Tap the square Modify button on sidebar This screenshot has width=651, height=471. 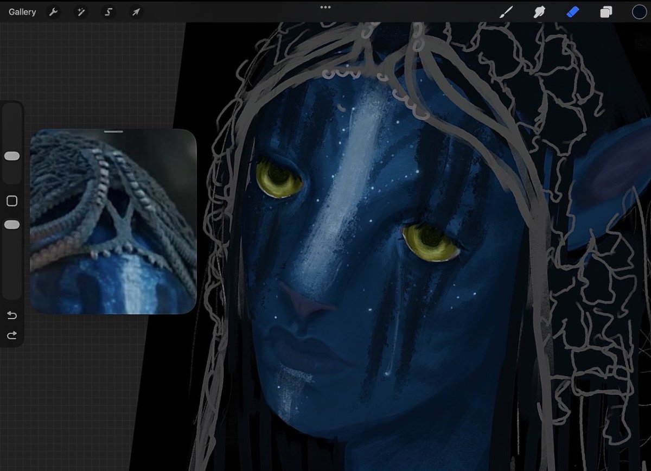coord(12,201)
